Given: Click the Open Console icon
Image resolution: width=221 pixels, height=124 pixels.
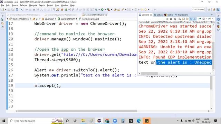Looking at the screenshot, I should tap(210, 19).
